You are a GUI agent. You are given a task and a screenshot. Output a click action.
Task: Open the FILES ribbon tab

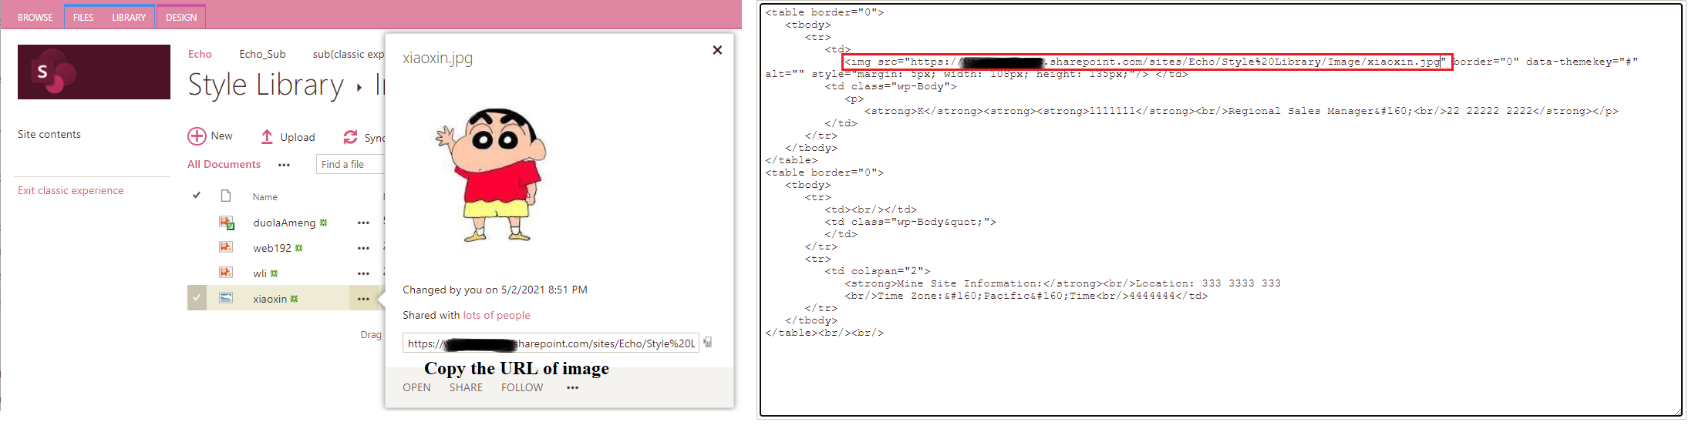pyautogui.click(x=83, y=17)
